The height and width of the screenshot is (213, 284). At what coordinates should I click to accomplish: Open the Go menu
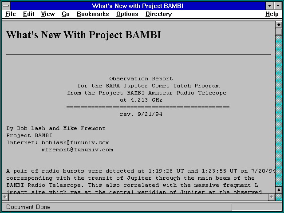pos(66,14)
